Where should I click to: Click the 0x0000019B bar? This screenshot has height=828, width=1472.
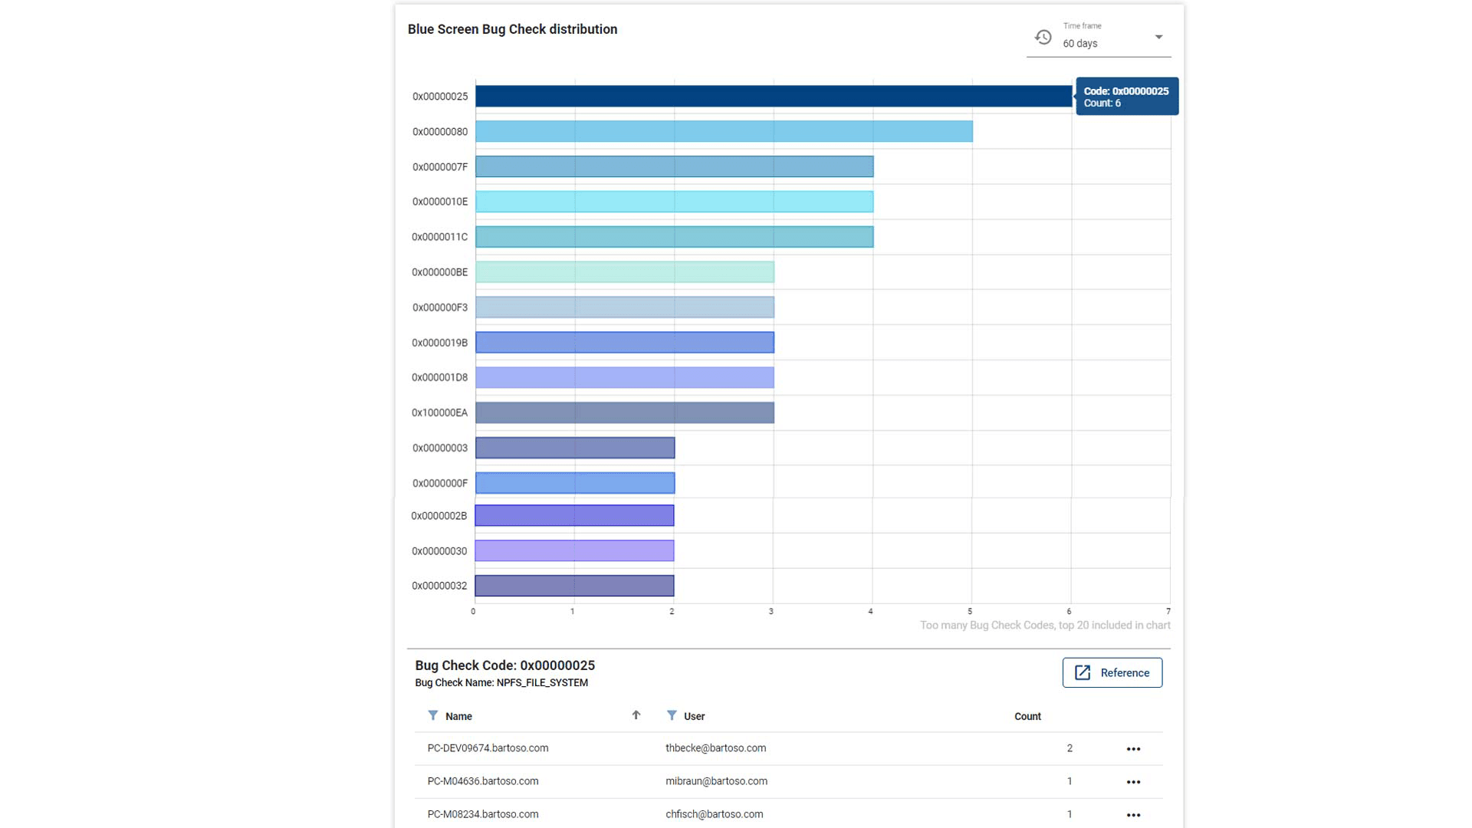pos(625,343)
